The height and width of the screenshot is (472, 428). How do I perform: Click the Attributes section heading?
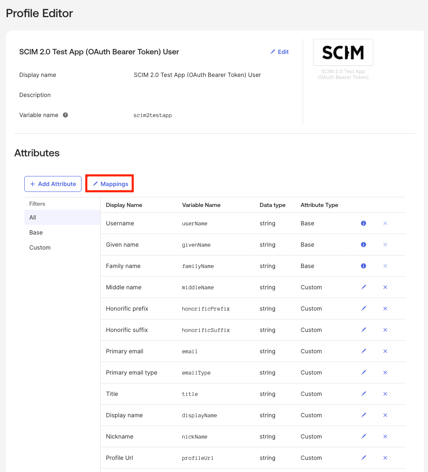(x=37, y=153)
